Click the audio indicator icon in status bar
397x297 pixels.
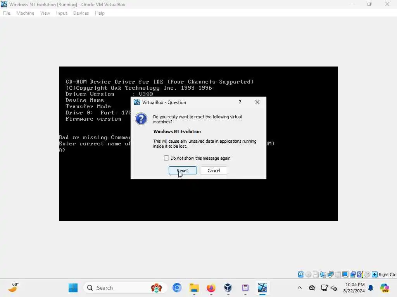pyautogui.click(x=323, y=275)
